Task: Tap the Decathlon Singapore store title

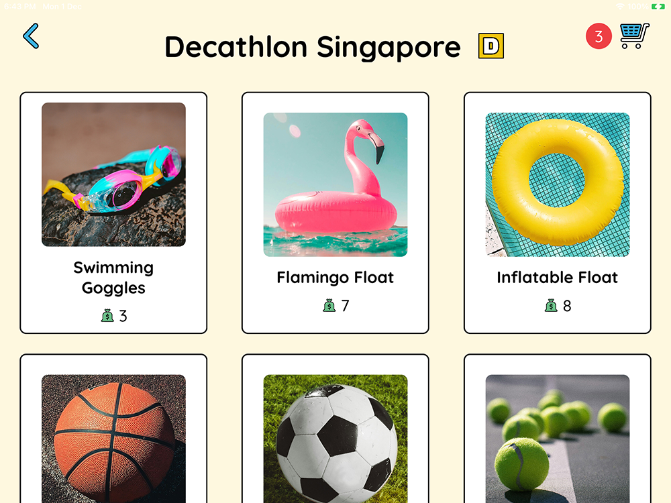Action: point(313,47)
